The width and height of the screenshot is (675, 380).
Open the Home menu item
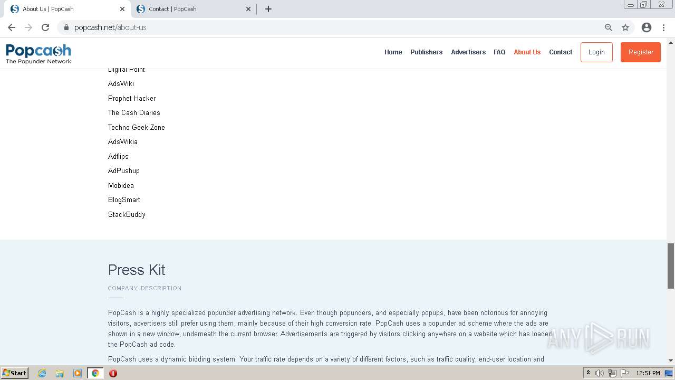click(393, 52)
